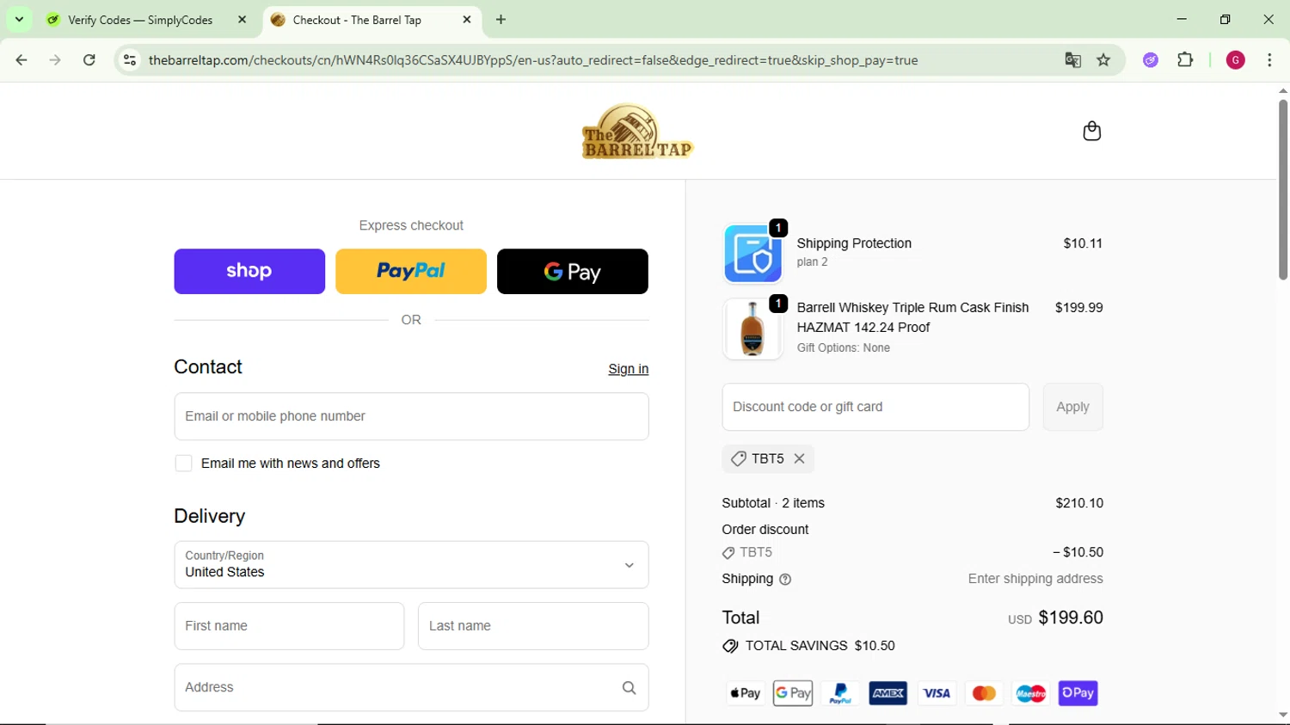
Task: Click the address search magnifier icon
Action: pos(629,688)
